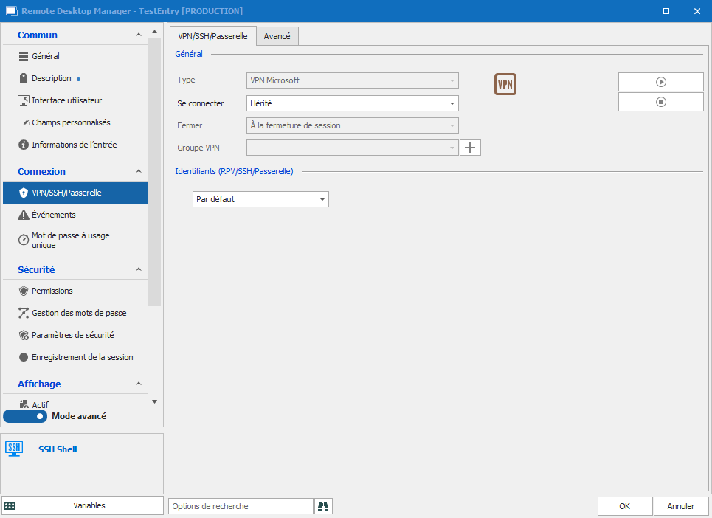712x518 pixels.
Task: Open Gestion des mots de passe
Action: pyautogui.click(x=78, y=313)
